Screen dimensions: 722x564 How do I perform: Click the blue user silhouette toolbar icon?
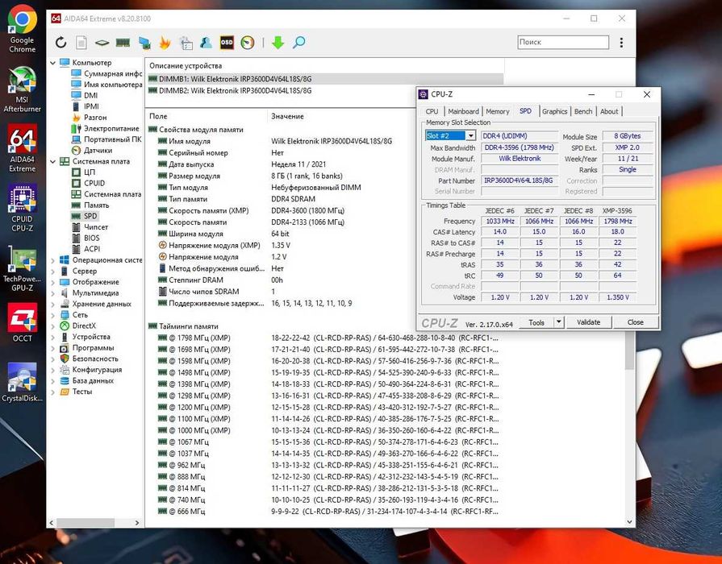206,43
